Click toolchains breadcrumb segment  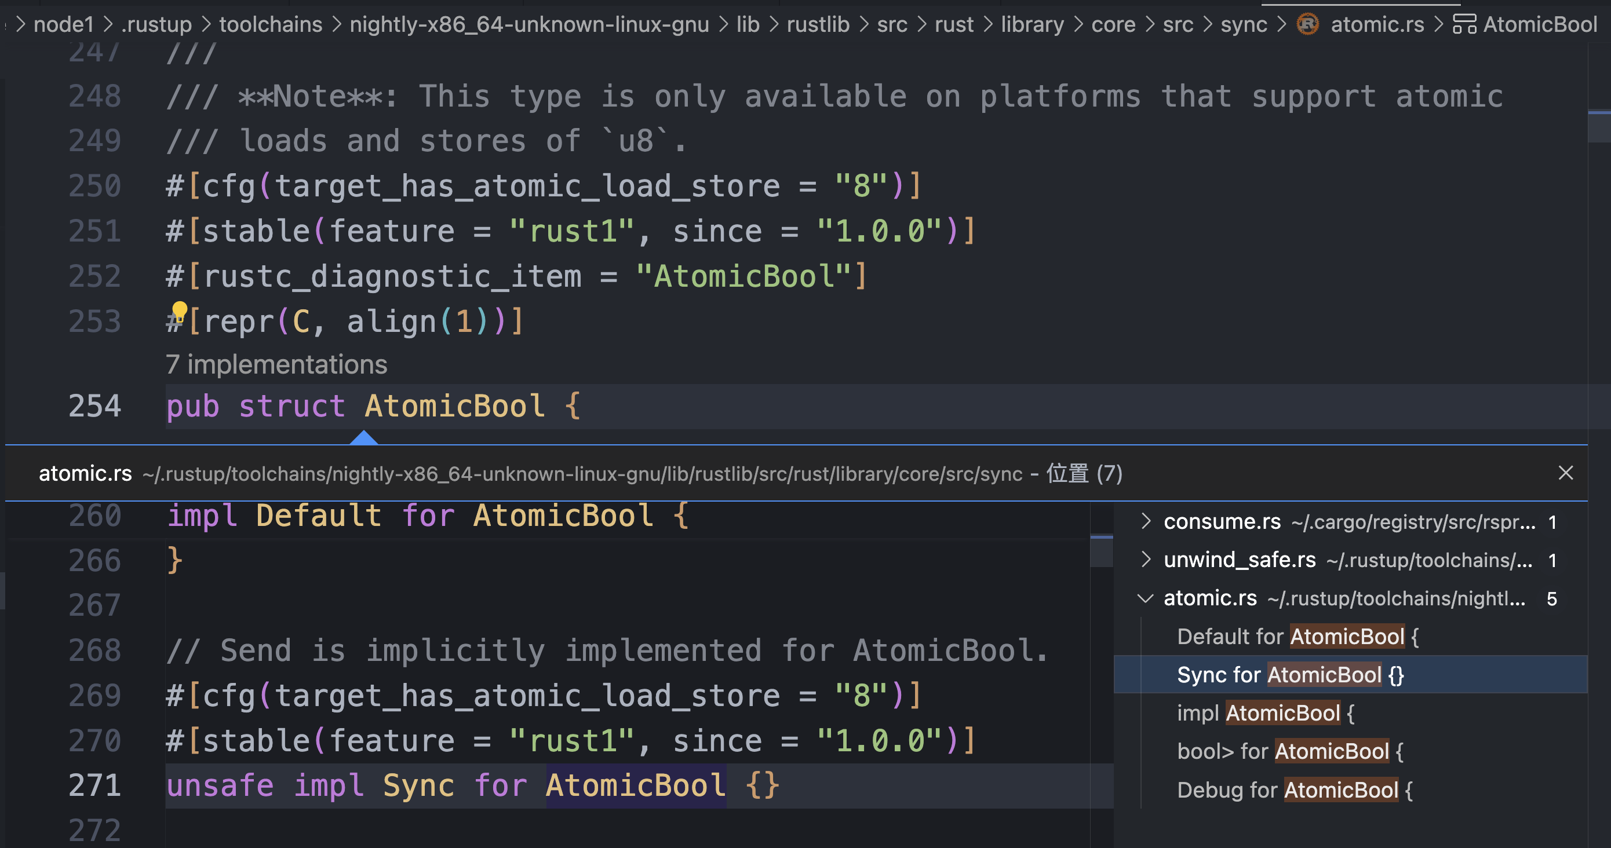click(x=271, y=24)
